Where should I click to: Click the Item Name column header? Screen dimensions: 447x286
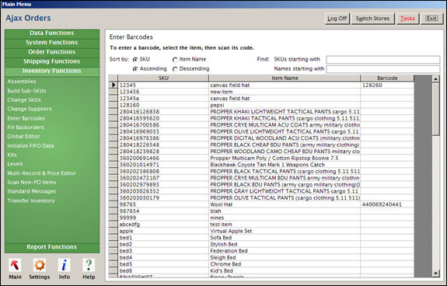pos(285,78)
